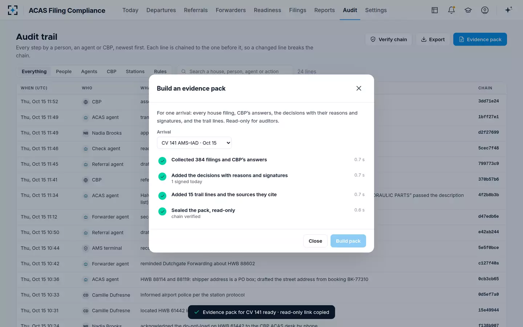Click the NB avatar beside Nadia Brooks 11:49

pos(86,133)
